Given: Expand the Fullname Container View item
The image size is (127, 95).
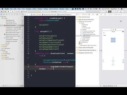Looking at the screenshot, I should pos(81,31).
